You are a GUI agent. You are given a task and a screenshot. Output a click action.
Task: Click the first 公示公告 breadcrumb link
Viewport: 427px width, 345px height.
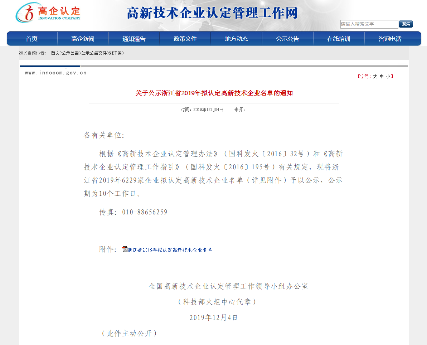coord(71,53)
